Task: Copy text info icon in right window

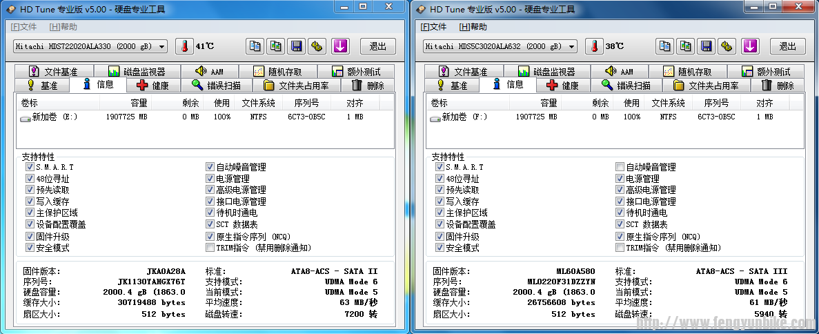Action: (x=665, y=46)
